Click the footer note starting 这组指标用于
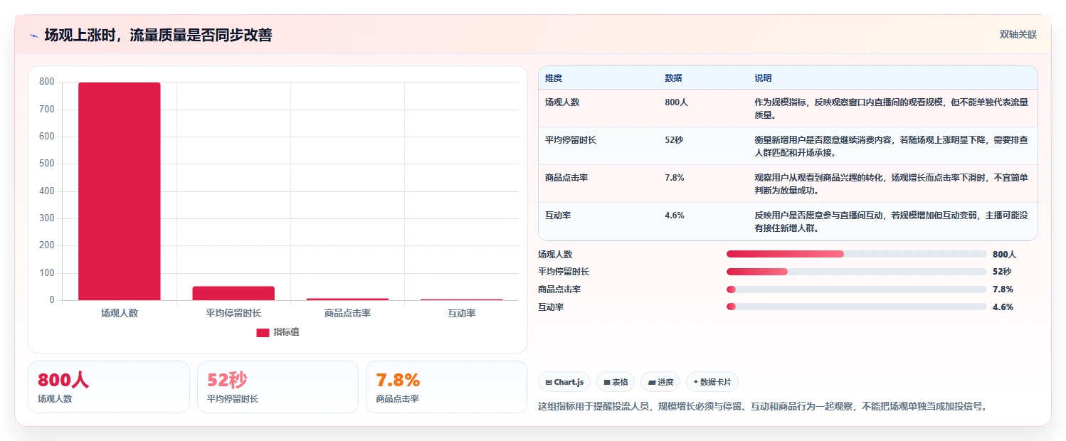 [763, 406]
